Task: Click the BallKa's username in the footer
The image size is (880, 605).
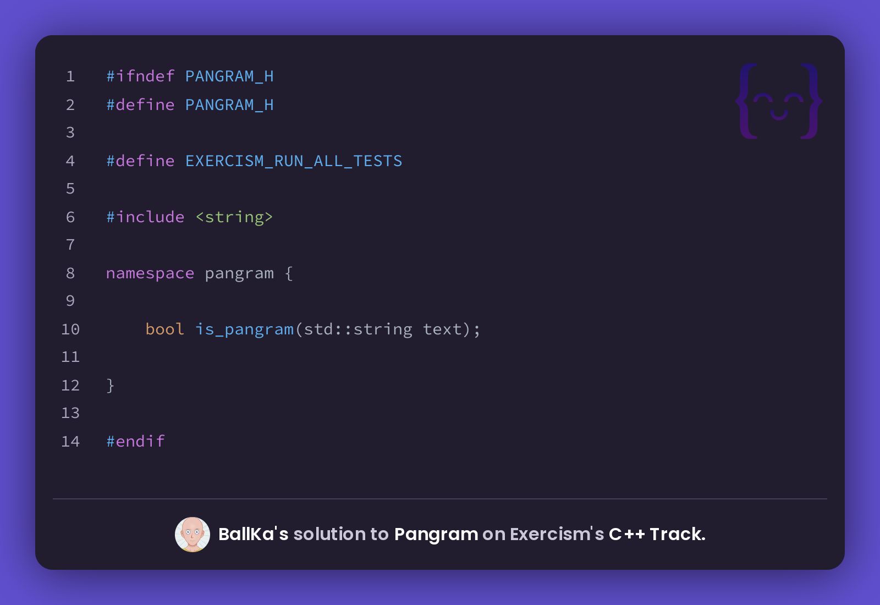Action: pyautogui.click(x=253, y=534)
